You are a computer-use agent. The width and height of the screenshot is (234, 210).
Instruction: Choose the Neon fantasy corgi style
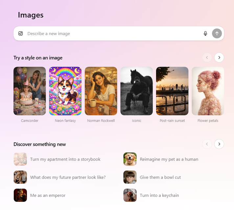click(65, 91)
